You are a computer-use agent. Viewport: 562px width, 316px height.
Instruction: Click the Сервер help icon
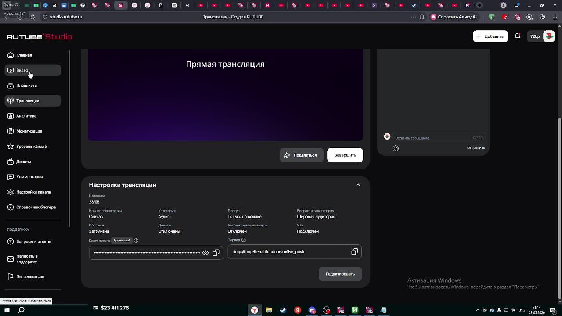coord(244,240)
